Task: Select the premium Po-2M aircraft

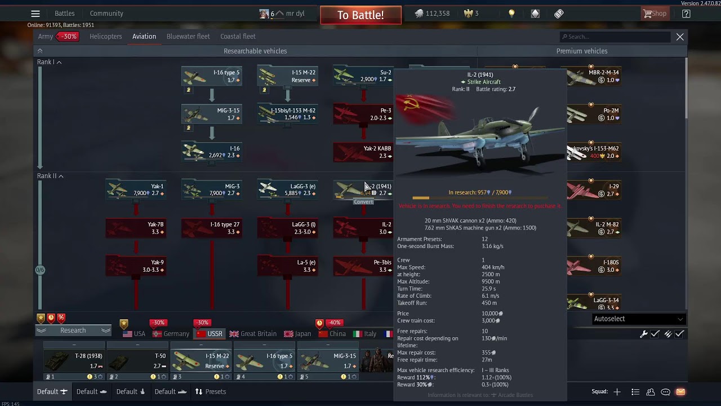Action: click(x=593, y=114)
